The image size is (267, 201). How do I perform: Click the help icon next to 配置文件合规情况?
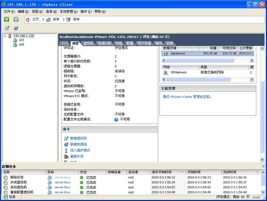tap(116, 119)
